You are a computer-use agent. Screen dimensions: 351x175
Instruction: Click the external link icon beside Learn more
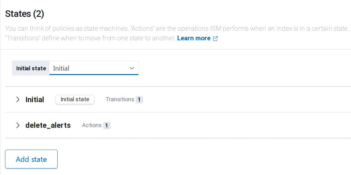pos(215,38)
